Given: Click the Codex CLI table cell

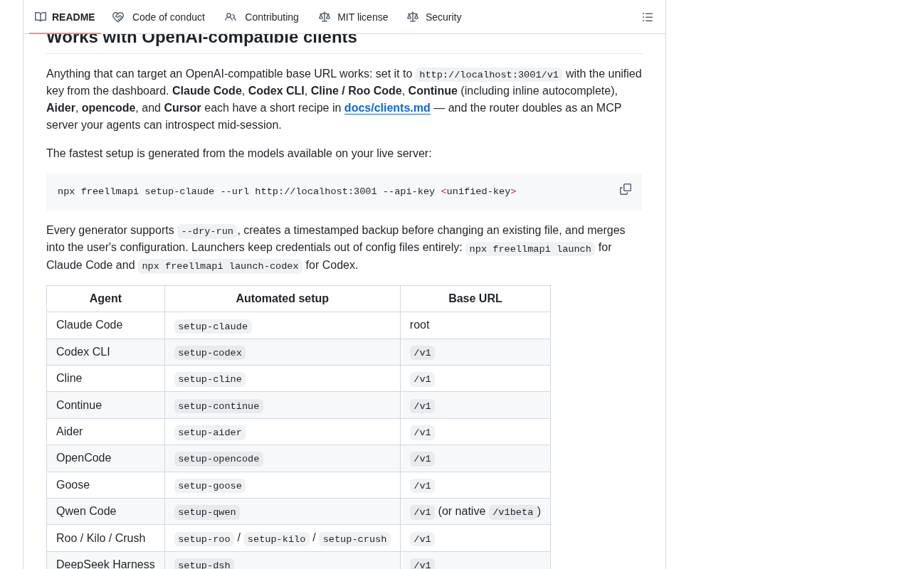Looking at the screenshot, I should 105,352.
